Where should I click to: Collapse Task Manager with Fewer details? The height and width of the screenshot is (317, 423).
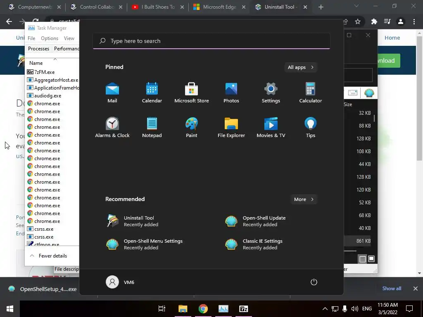tap(49, 256)
